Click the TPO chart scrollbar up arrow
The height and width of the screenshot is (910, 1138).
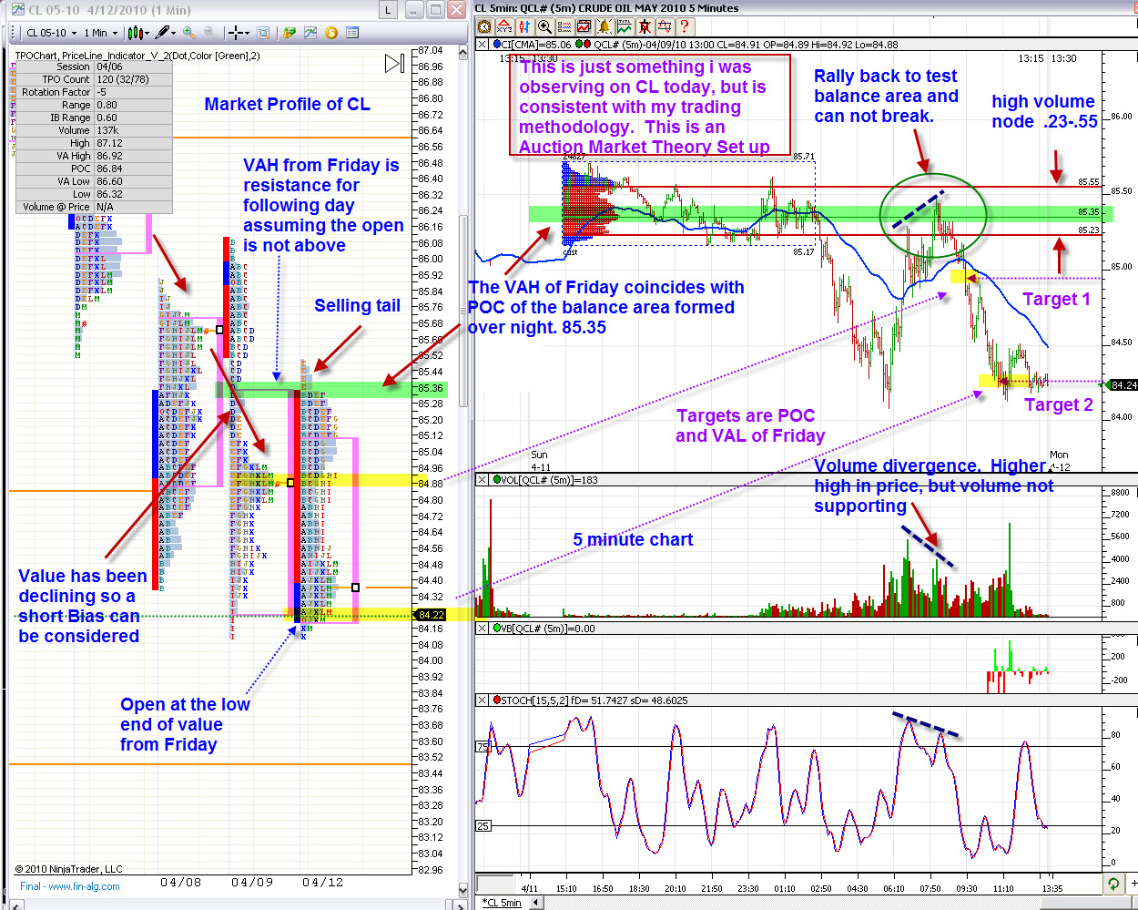click(x=462, y=51)
